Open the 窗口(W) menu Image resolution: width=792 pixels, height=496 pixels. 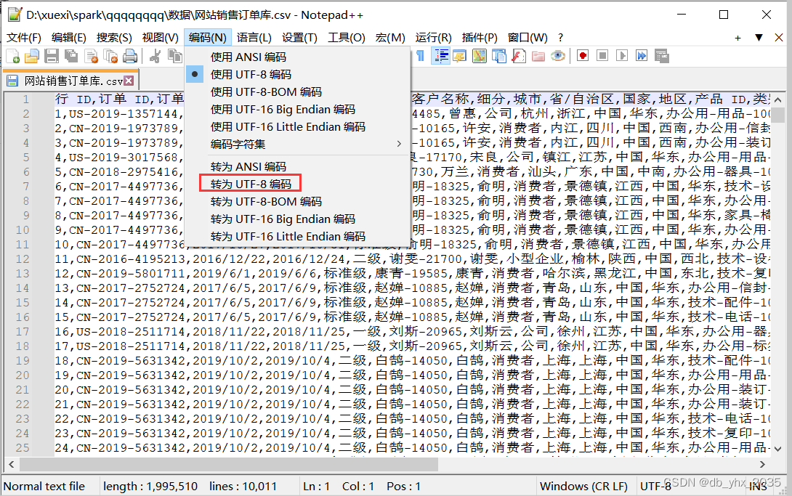pyautogui.click(x=528, y=38)
